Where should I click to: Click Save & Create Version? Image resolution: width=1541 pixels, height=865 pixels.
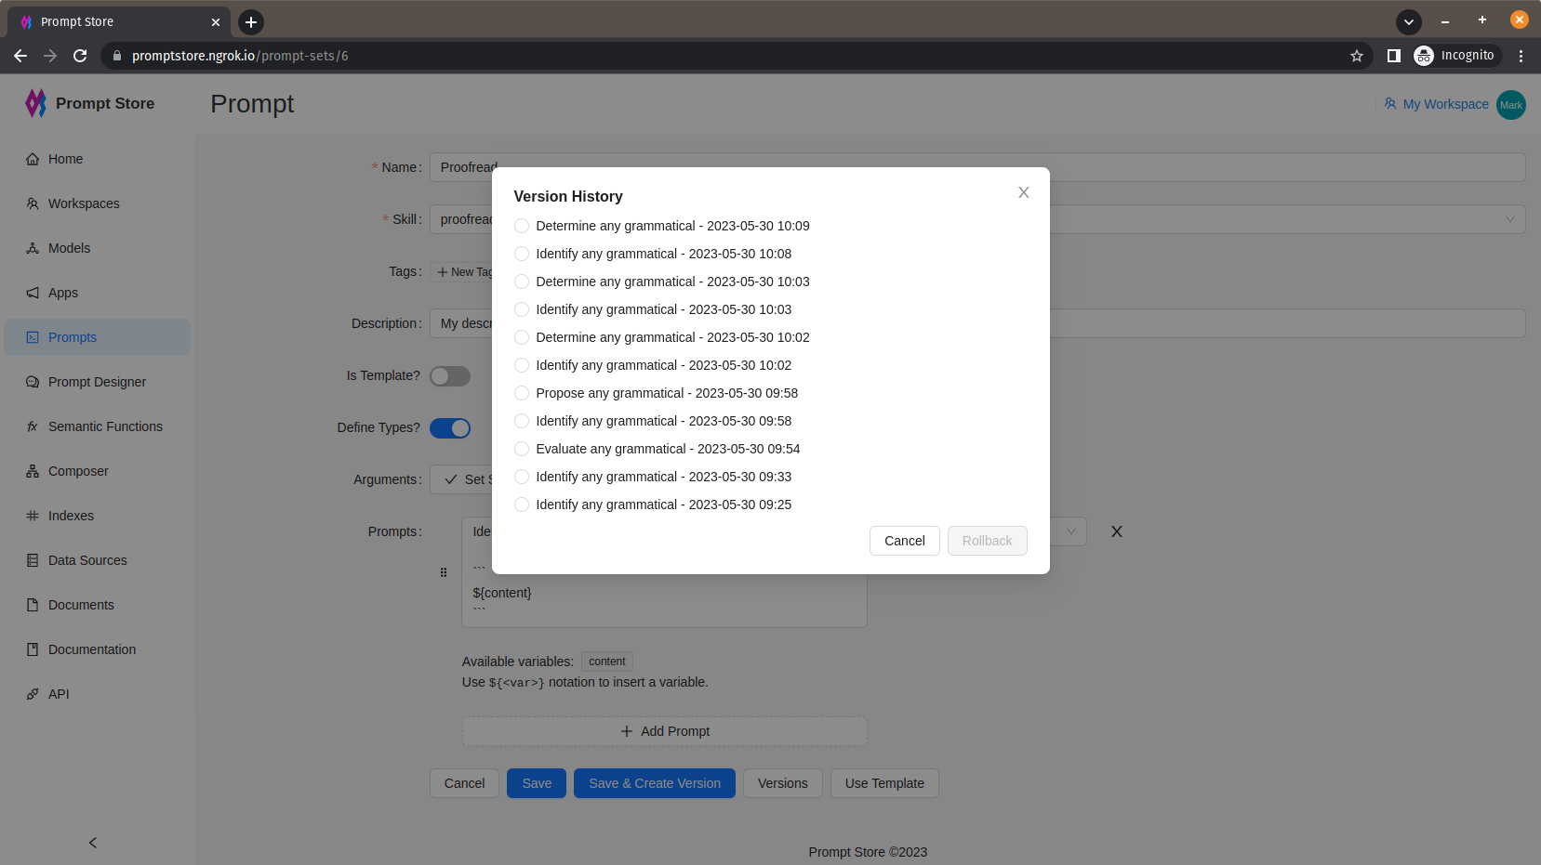655,783
